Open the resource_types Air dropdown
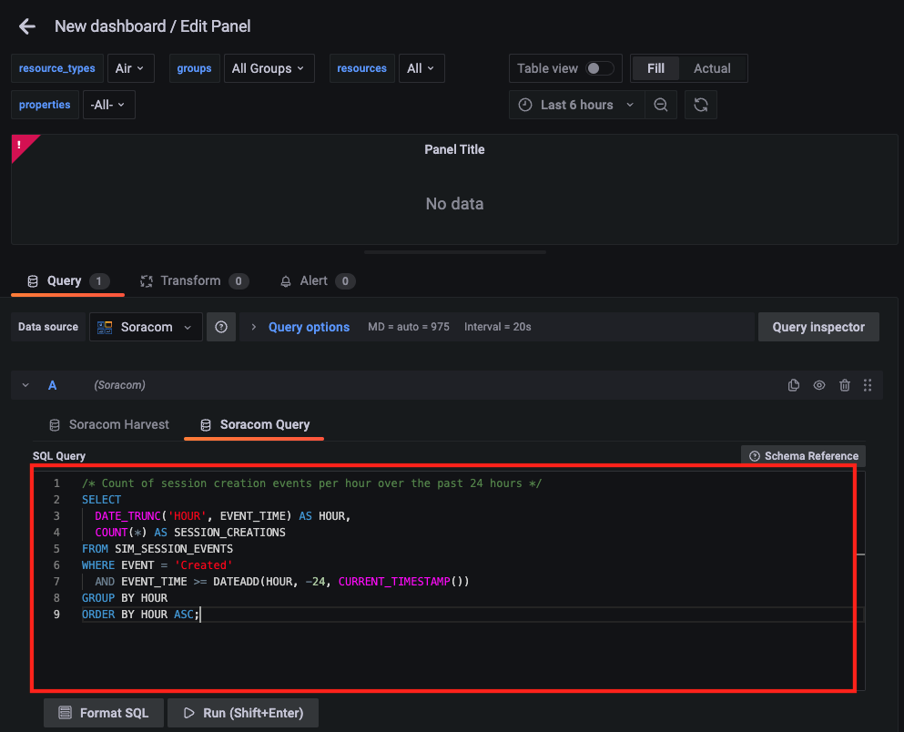The height and width of the screenshot is (732, 904). (131, 68)
